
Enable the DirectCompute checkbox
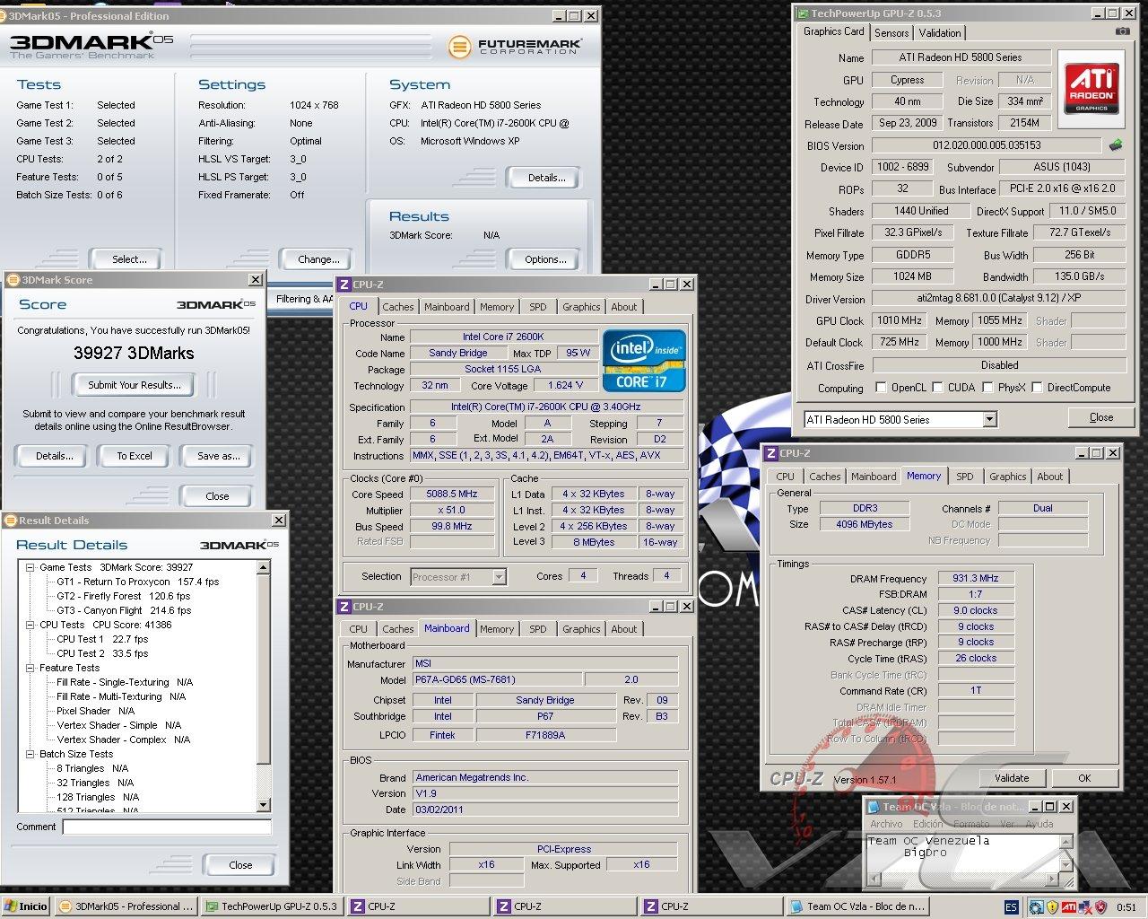[1037, 388]
